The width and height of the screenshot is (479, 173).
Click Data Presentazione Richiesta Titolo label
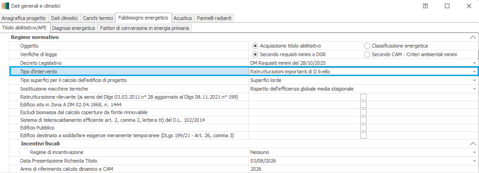click(58, 160)
